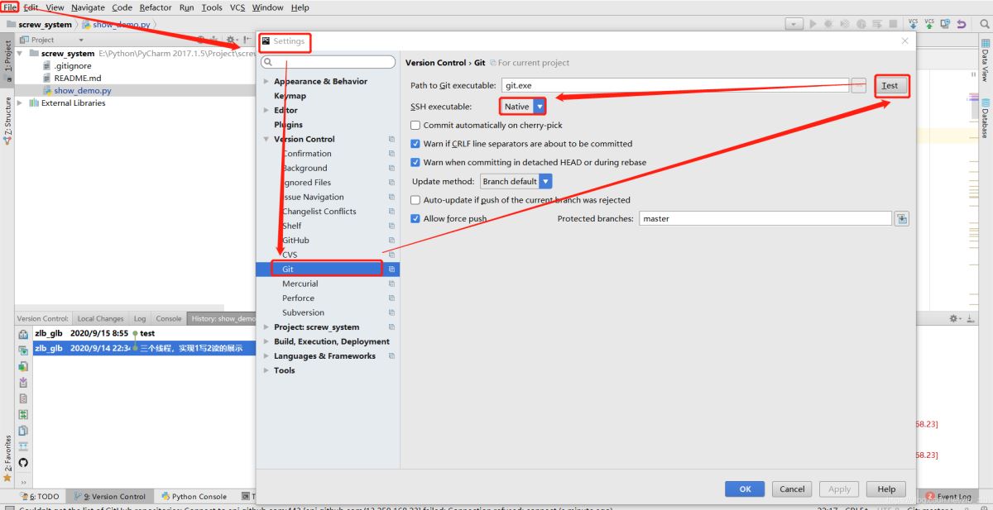Click the Stop square icon
Viewport: 993px width, 510px height.
(x=891, y=24)
